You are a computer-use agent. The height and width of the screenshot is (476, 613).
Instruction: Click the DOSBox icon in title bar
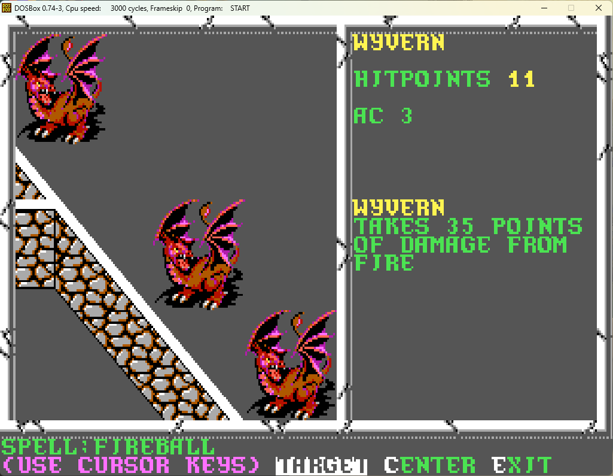tap(6, 8)
